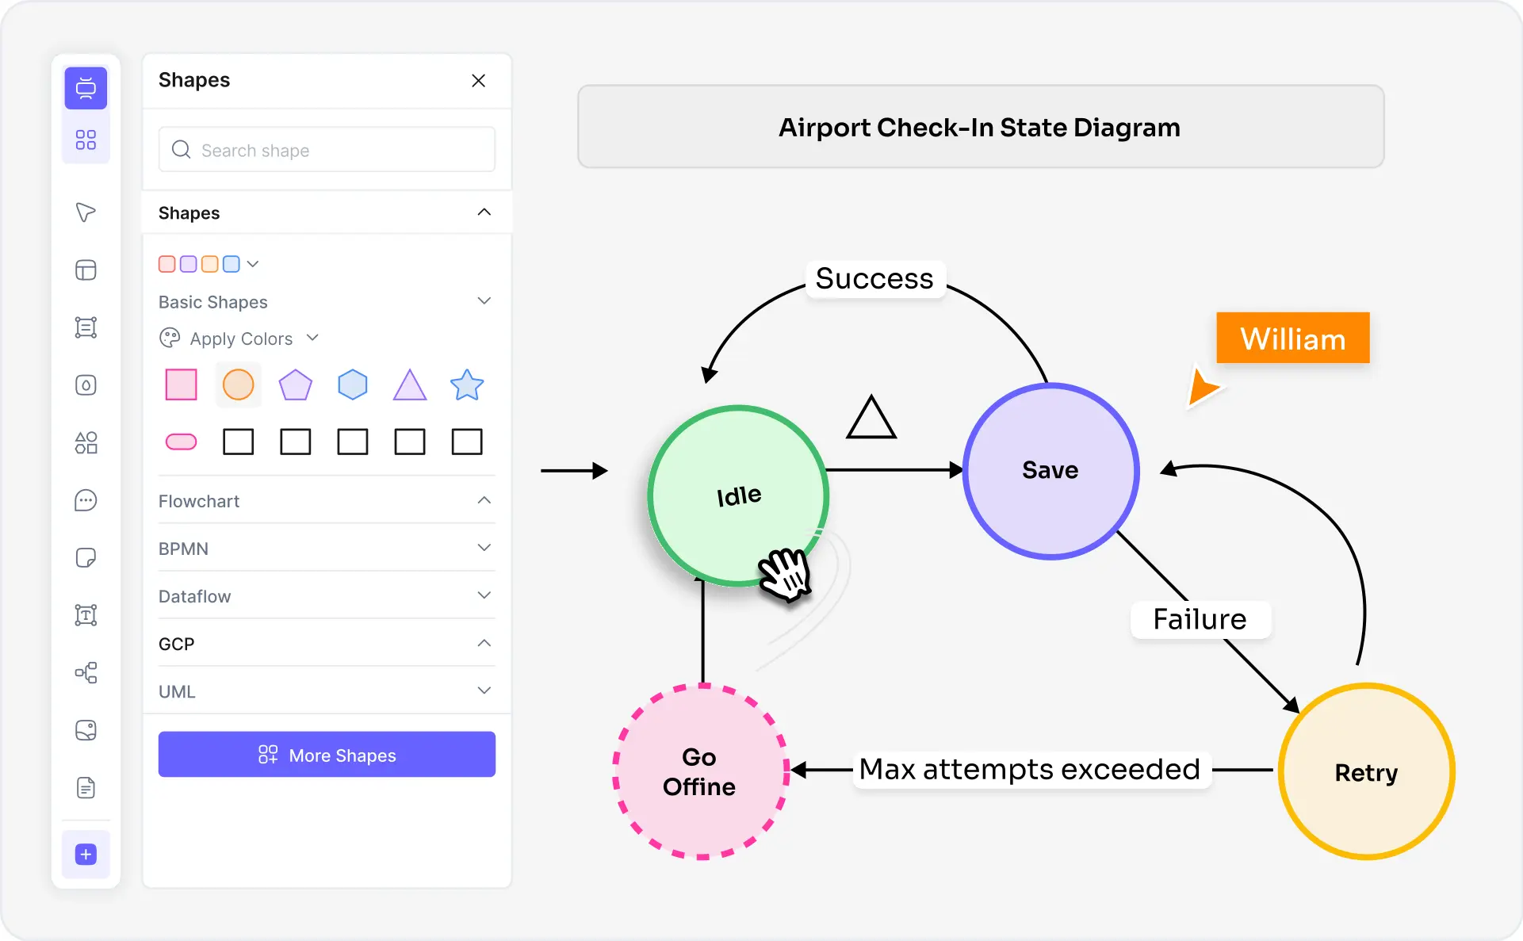Collapse the Shapes section
The width and height of the screenshot is (1523, 941).
[x=484, y=212]
